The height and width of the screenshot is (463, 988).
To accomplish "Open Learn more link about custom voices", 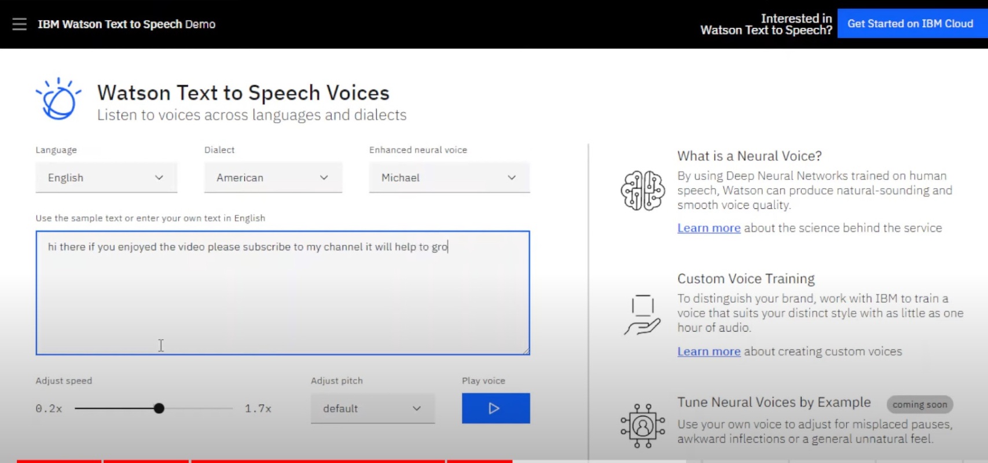I will coord(709,351).
